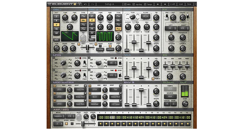The height and width of the screenshot is (130, 244).
Task: Click mod matrix slot 1 corner icon
Action: point(85,86)
